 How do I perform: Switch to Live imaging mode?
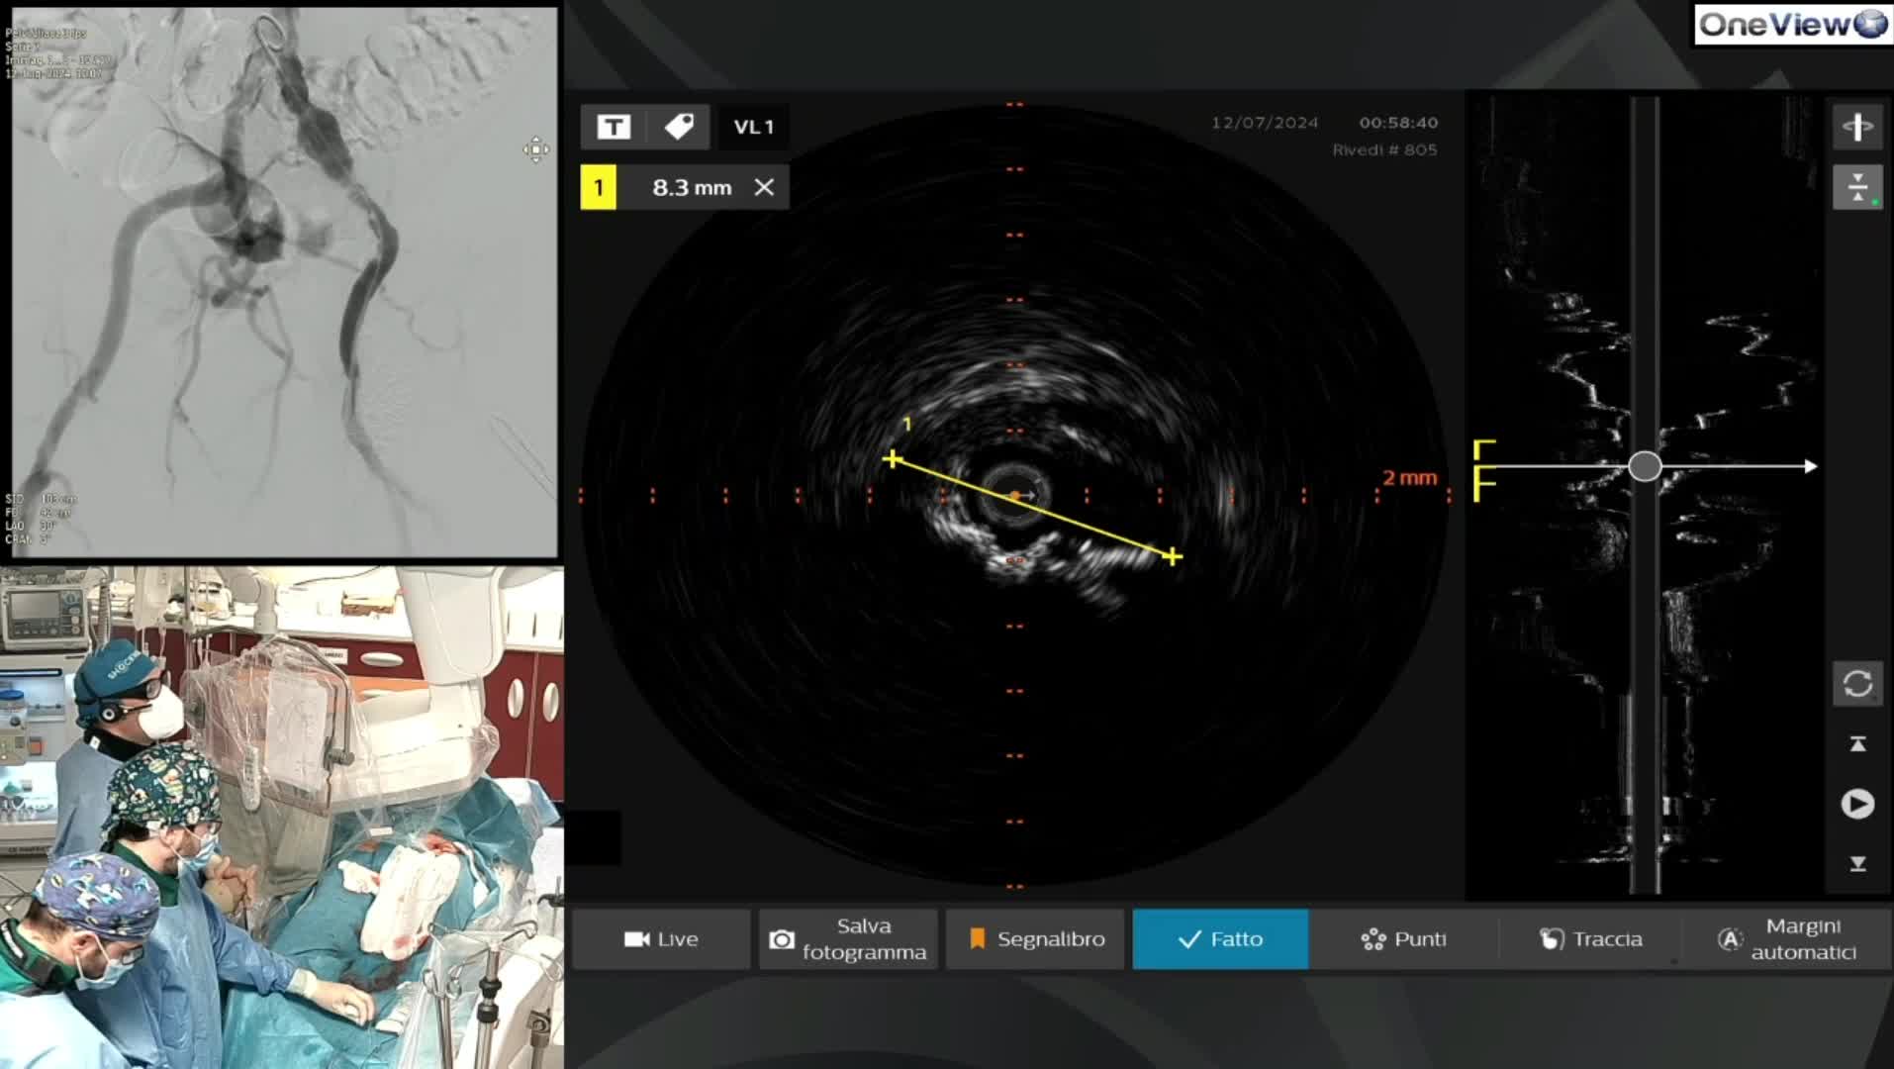tap(660, 938)
